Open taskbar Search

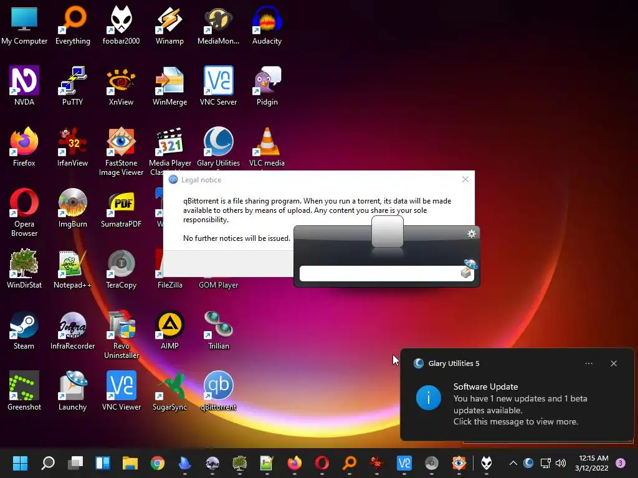tap(47, 462)
